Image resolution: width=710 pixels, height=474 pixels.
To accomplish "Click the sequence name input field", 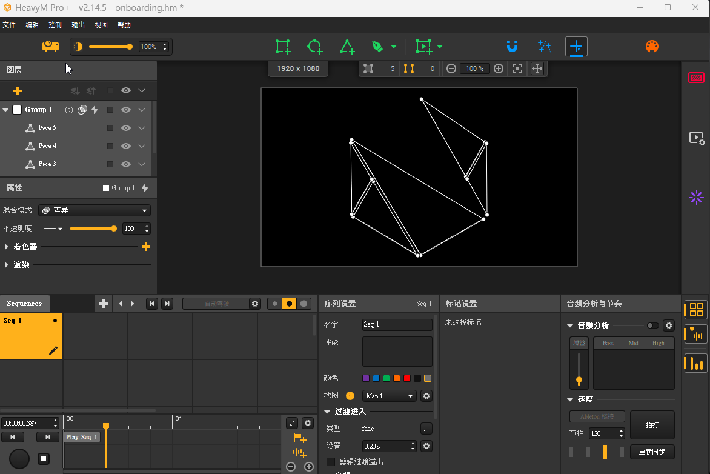I will [397, 324].
